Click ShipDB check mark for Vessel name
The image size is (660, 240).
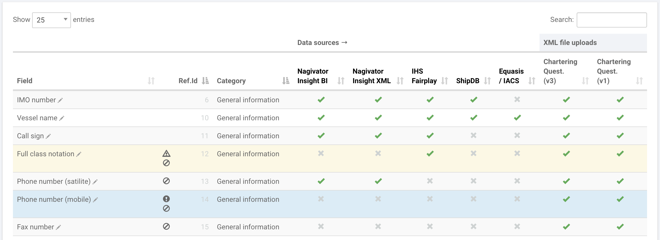point(474,118)
